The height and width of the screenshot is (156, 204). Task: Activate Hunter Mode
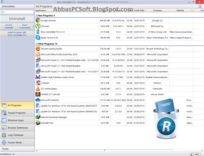point(17,142)
